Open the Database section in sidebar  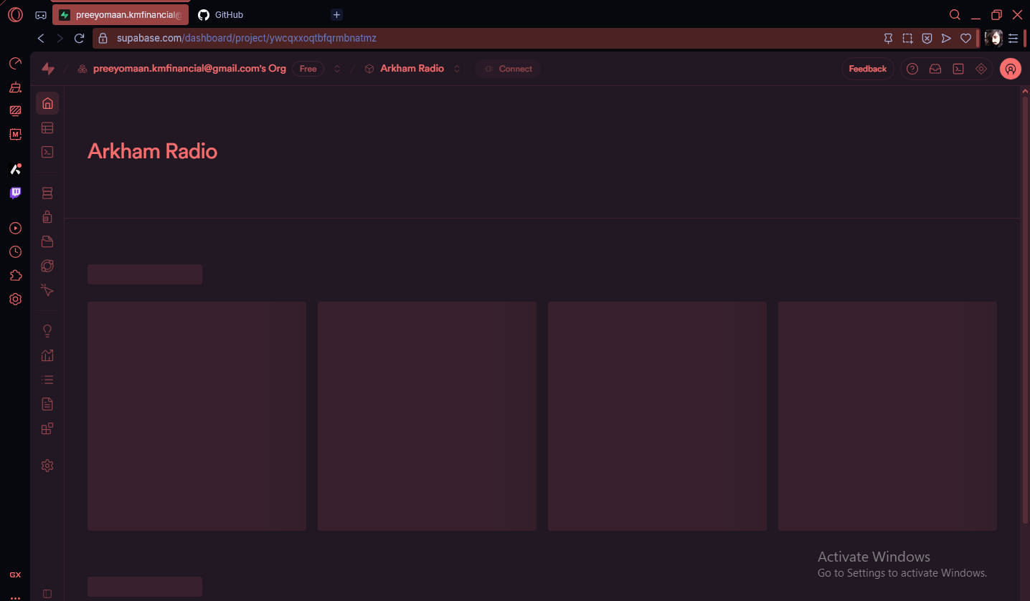click(47, 193)
